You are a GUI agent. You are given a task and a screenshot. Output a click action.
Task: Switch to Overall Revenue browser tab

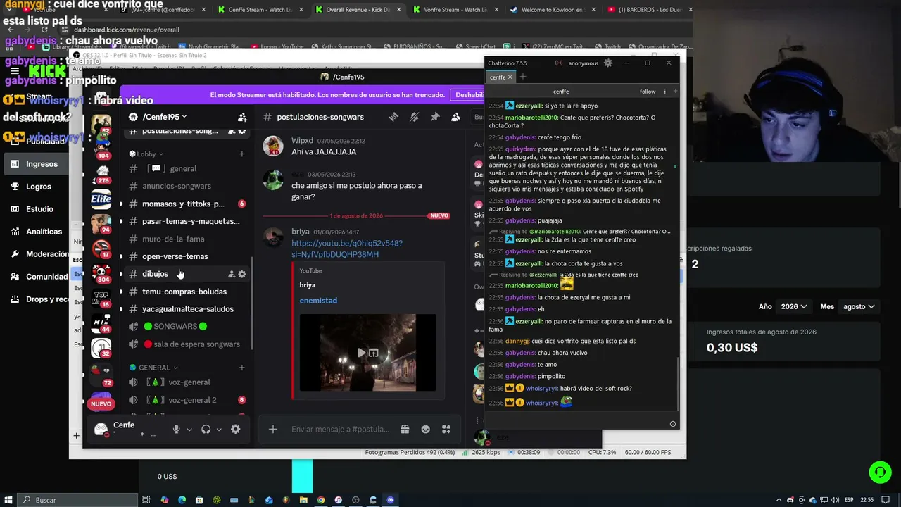pyautogui.click(x=358, y=10)
